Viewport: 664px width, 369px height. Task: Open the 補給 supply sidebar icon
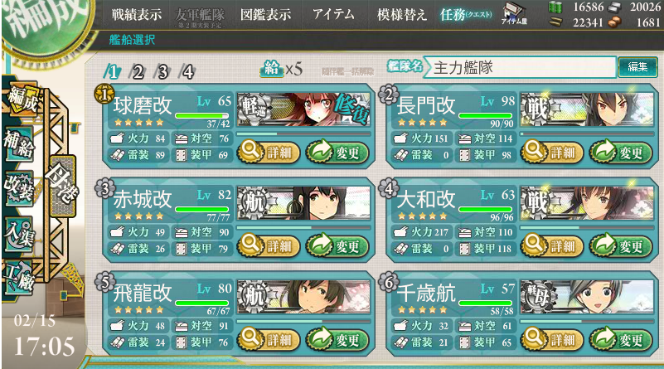[19, 143]
